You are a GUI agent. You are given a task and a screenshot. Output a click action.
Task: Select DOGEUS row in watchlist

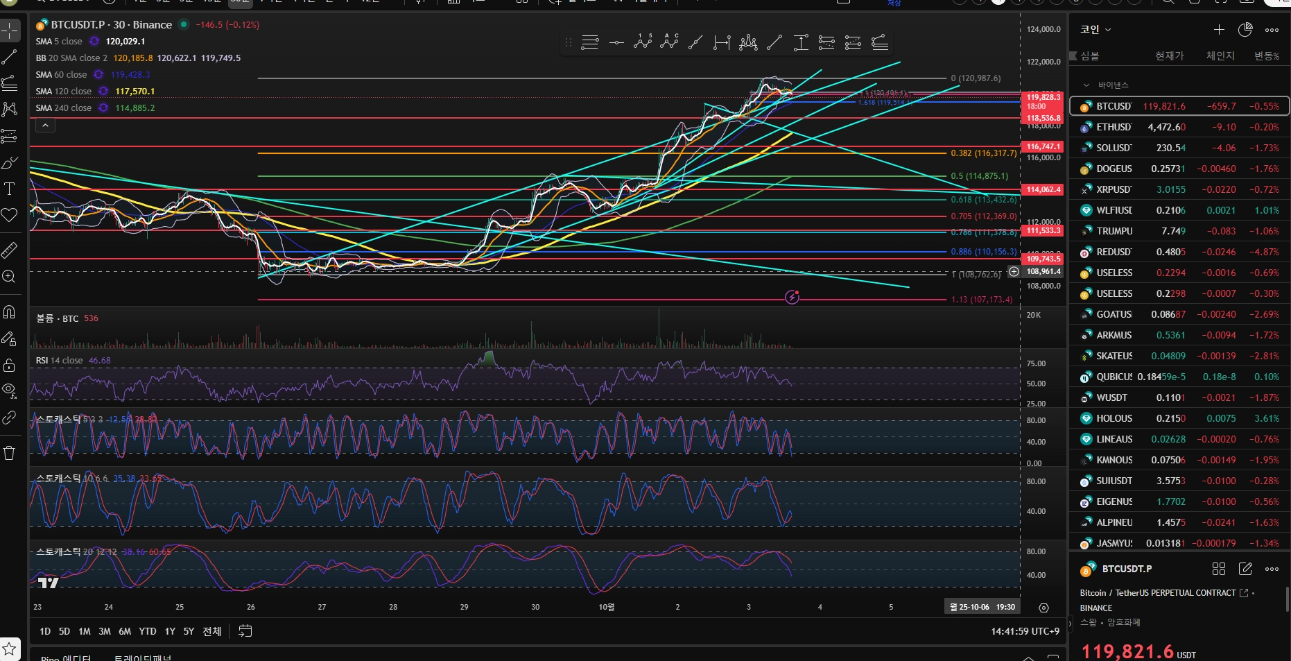(1179, 169)
